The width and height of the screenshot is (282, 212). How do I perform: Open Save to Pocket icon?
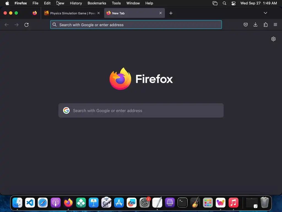tap(245, 25)
